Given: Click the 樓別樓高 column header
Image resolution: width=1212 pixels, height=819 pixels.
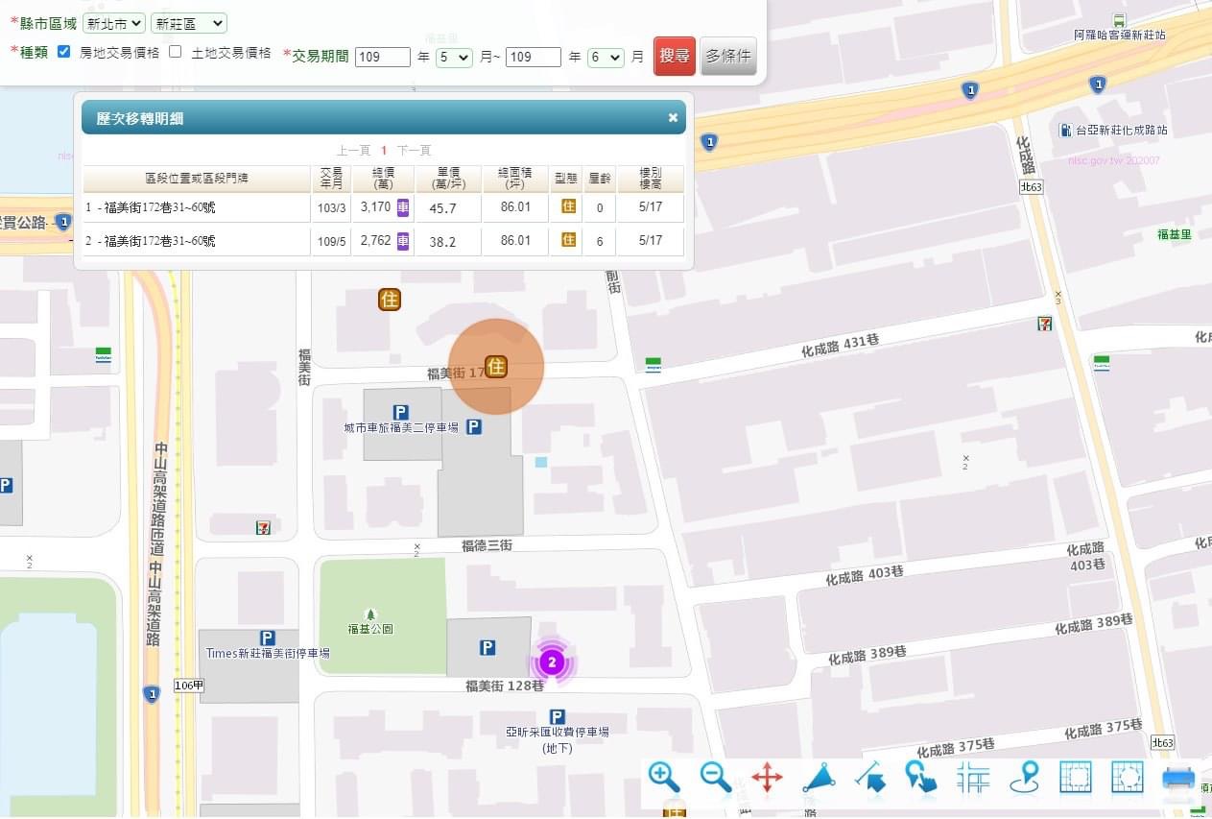Looking at the screenshot, I should pyautogui.click(x=651, y=179).
